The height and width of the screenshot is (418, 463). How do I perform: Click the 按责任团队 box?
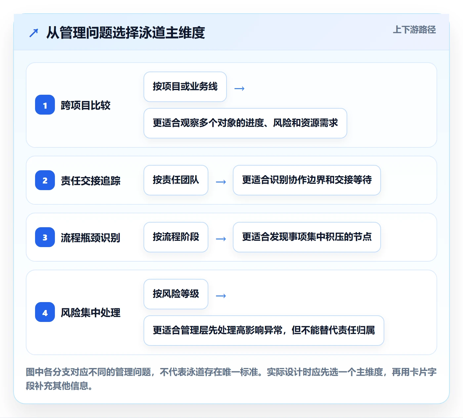[x=176, y=180]
